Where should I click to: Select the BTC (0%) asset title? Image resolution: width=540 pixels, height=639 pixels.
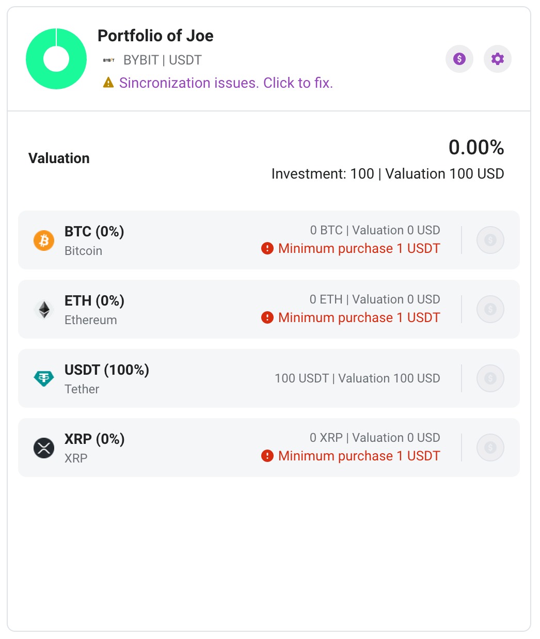tap(94, 232)
